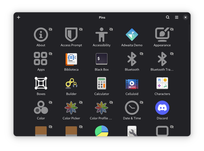Select the Color Profile Viewer icon
The width and height of the screenshot is (204, 151).
coord(102,108)
